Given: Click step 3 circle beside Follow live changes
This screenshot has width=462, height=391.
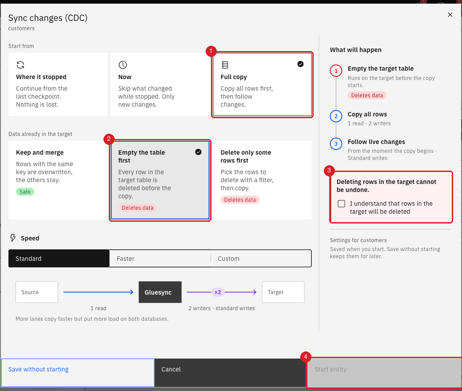Looking at the screenshot, I should click(x=336, y=144).
